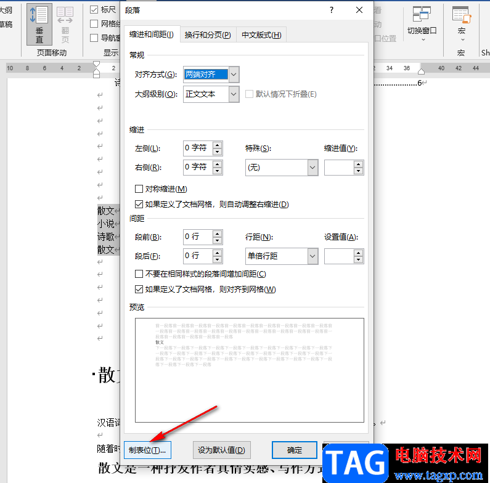Click the left indent (左侧) input field
Viewport: 490px width, 483px height.
point(198,148)
